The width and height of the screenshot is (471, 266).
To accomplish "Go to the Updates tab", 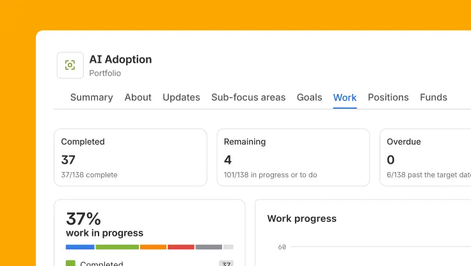I will (181, 97).
